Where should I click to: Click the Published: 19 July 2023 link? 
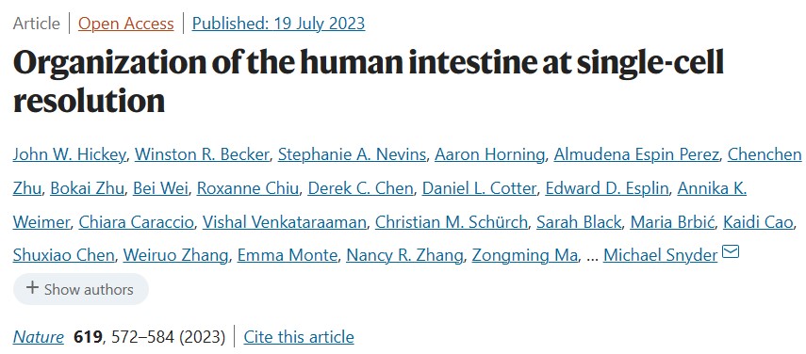pyautogui.click(x=279, y=24)
